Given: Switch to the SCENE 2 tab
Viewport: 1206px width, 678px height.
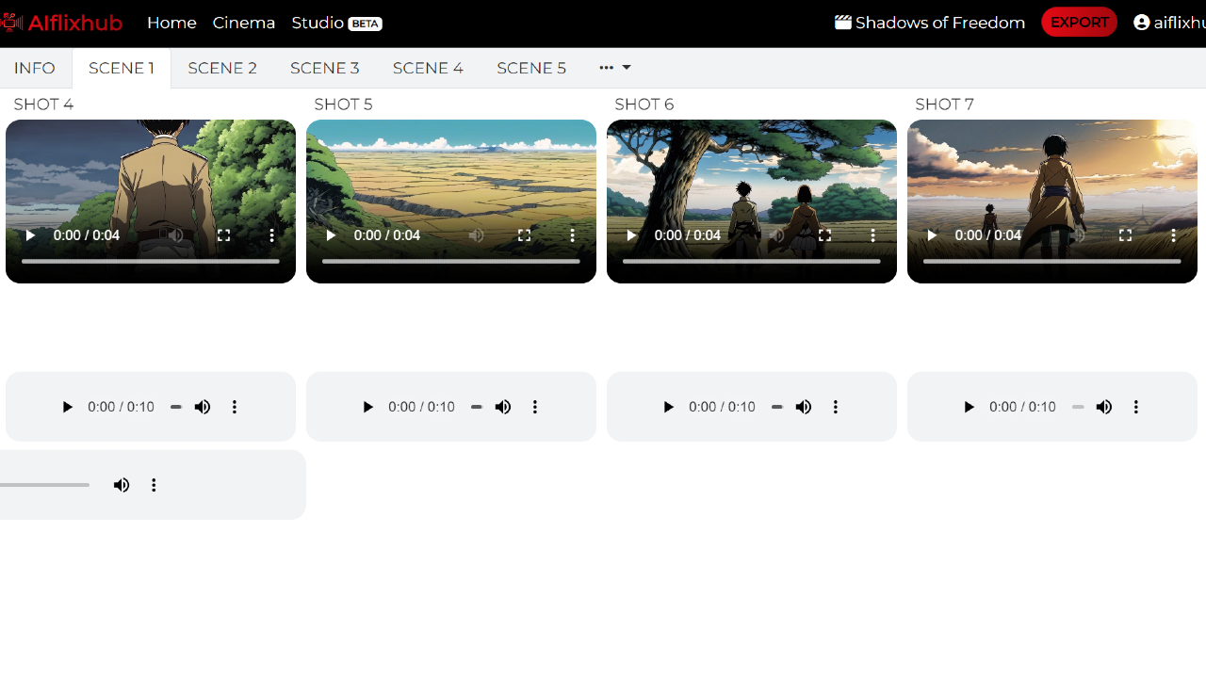Looking at the screenshot, I should click(222, 68).
